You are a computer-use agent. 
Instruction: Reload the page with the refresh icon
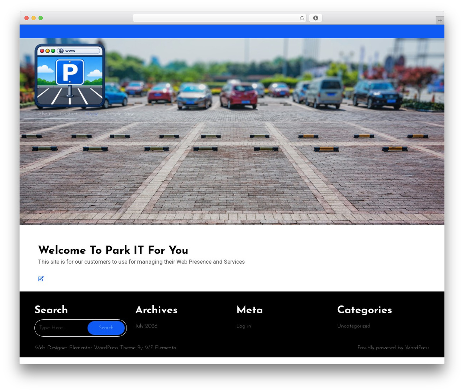pos(302,18)
